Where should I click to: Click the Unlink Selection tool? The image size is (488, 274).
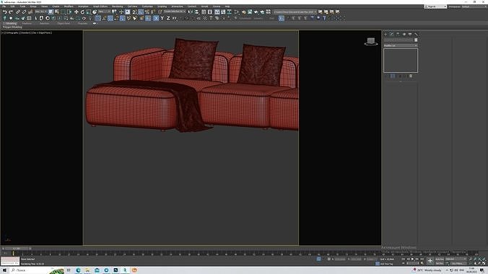pos(24,12)
